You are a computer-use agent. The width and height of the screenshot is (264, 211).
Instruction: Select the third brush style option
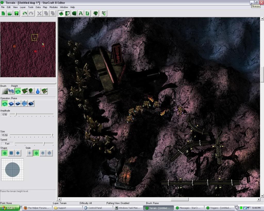43,153
